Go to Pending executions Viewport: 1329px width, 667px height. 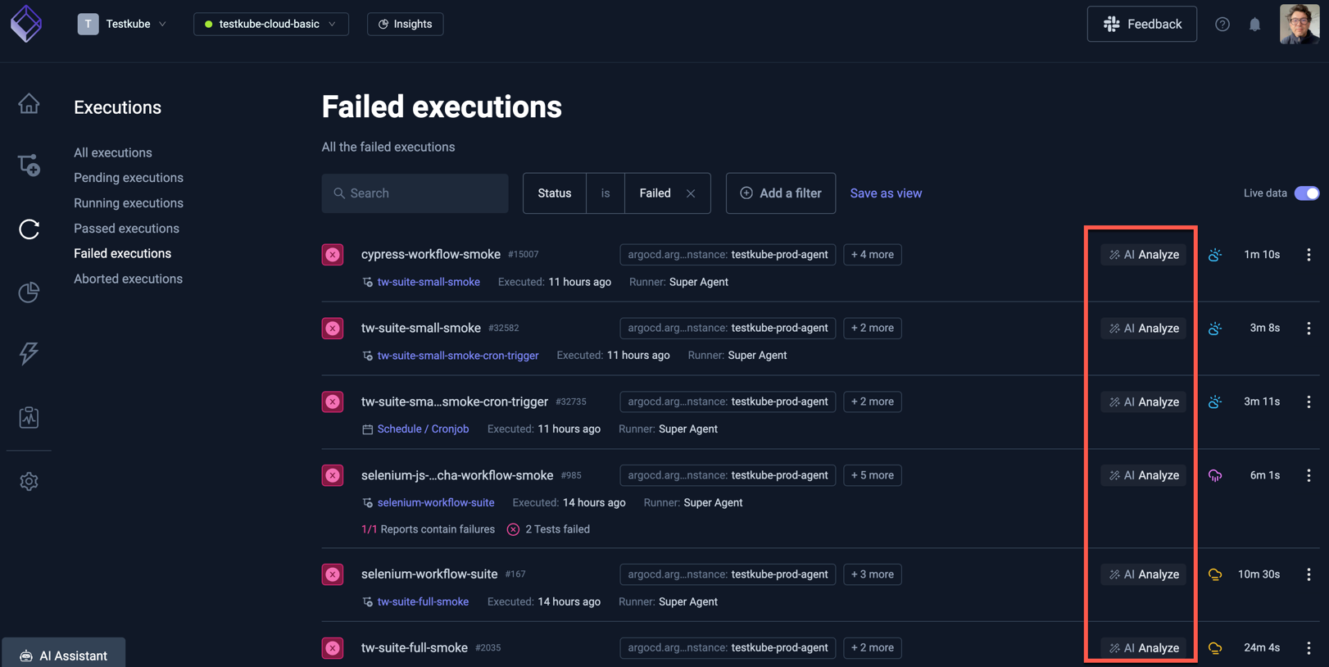pyautogui.click(x=129, y=178)
